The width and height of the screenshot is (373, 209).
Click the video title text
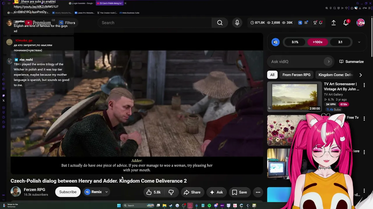point(98,181)
